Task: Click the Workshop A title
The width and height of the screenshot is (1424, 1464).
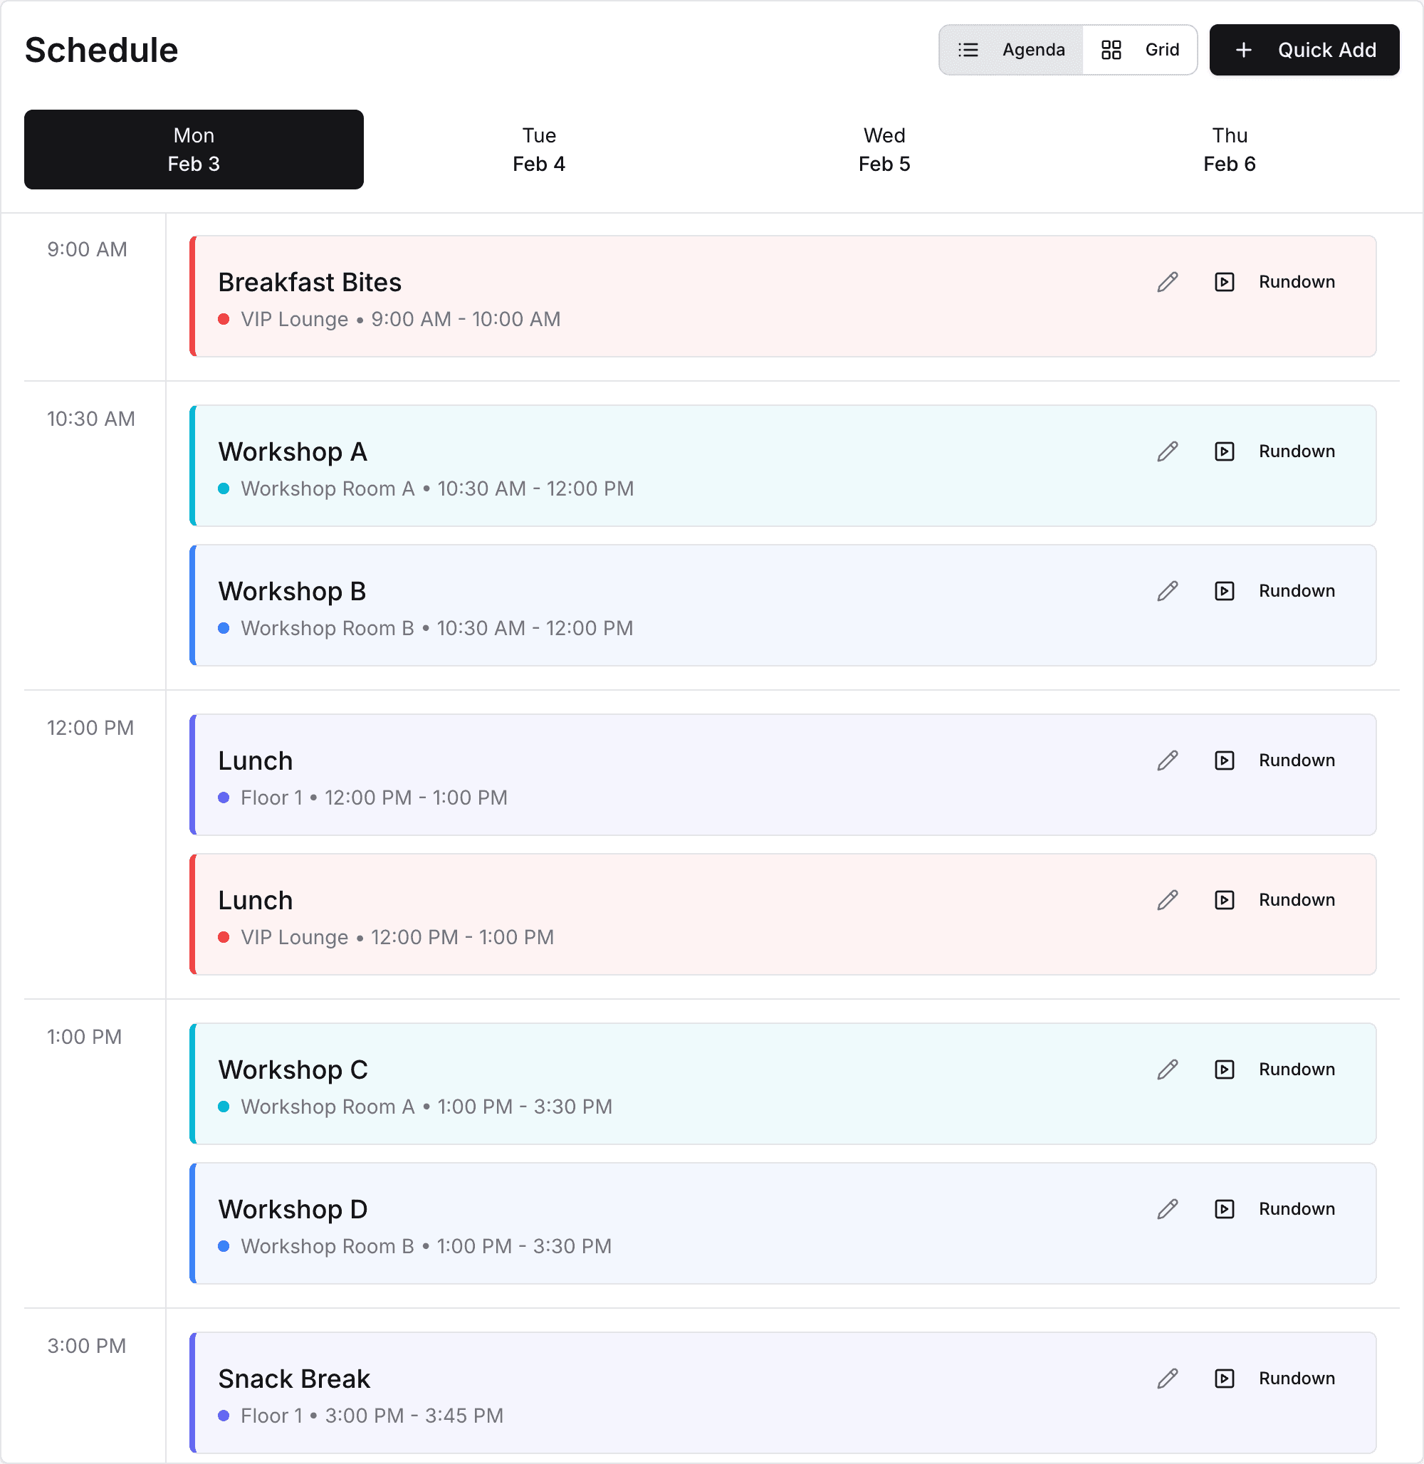Action: pos(293,453)
